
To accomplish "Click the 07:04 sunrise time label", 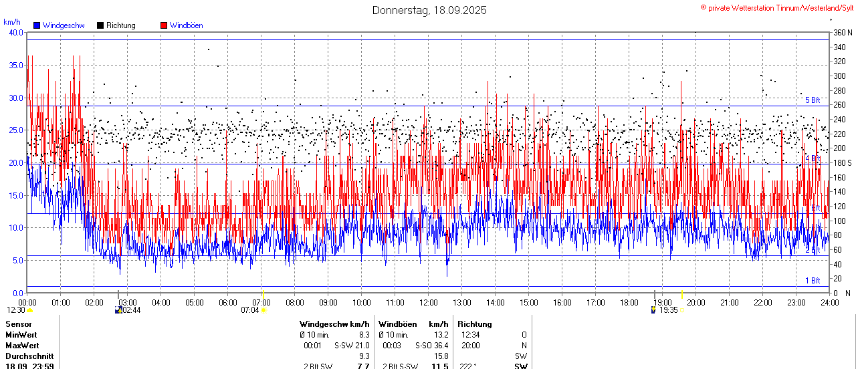I will pyautogui.click(x=250, y=310).
